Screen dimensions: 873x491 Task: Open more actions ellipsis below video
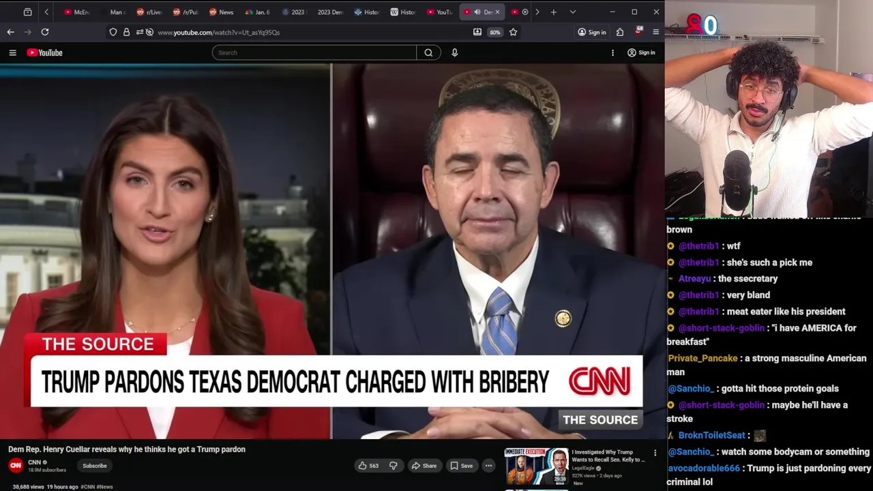pyautogui.click(x=488, y=466)
